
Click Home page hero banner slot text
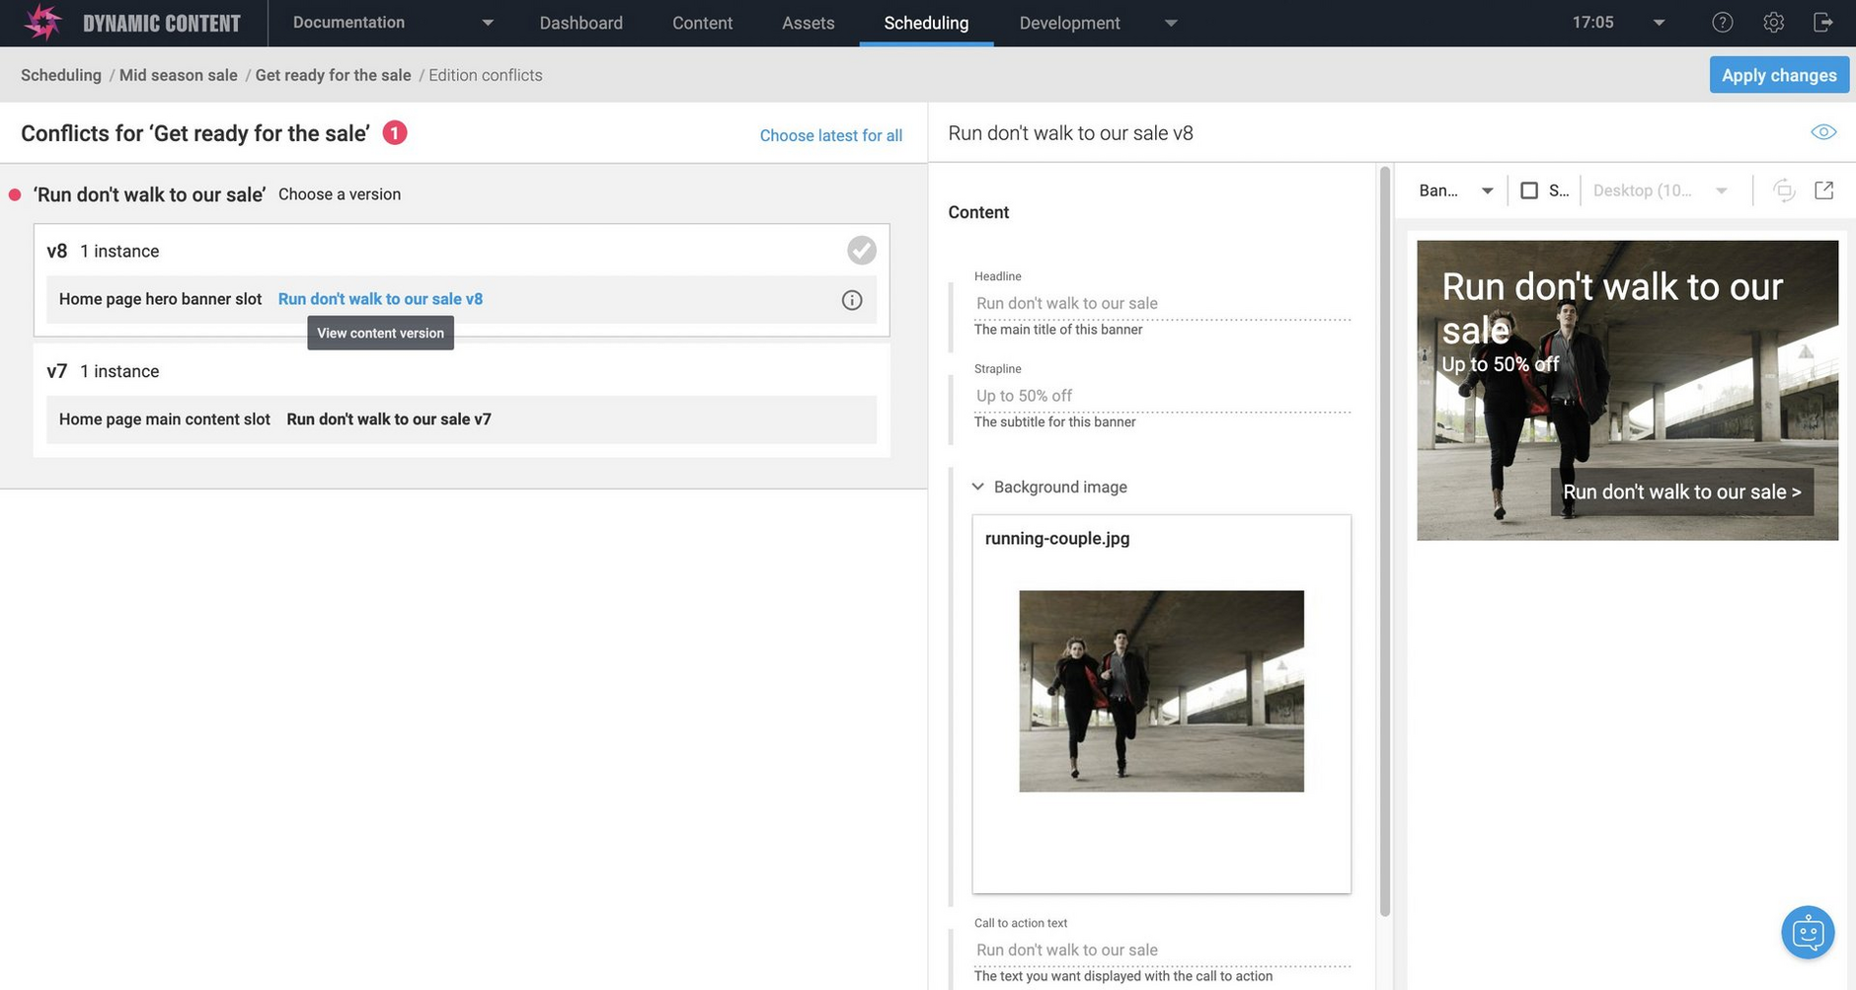point(160,299)
